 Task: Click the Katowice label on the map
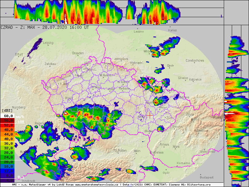point(195,79)
